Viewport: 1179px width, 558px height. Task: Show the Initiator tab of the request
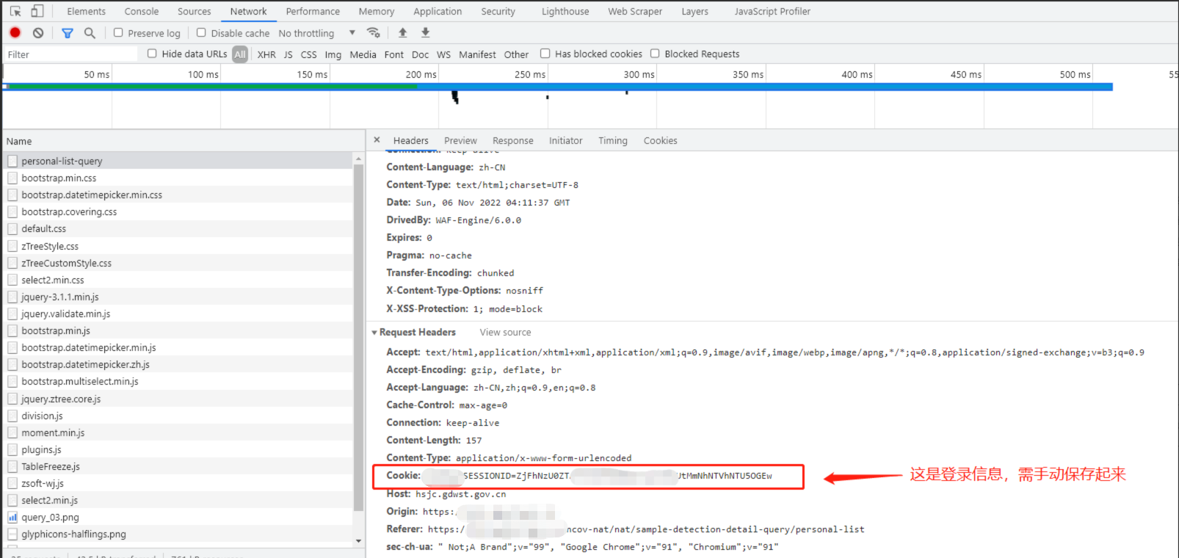(566, 140)
